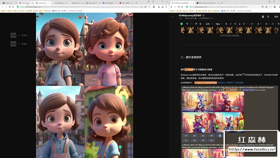
Task: Click V1 variation button under cat images
Action: click(x=186, y=140)
